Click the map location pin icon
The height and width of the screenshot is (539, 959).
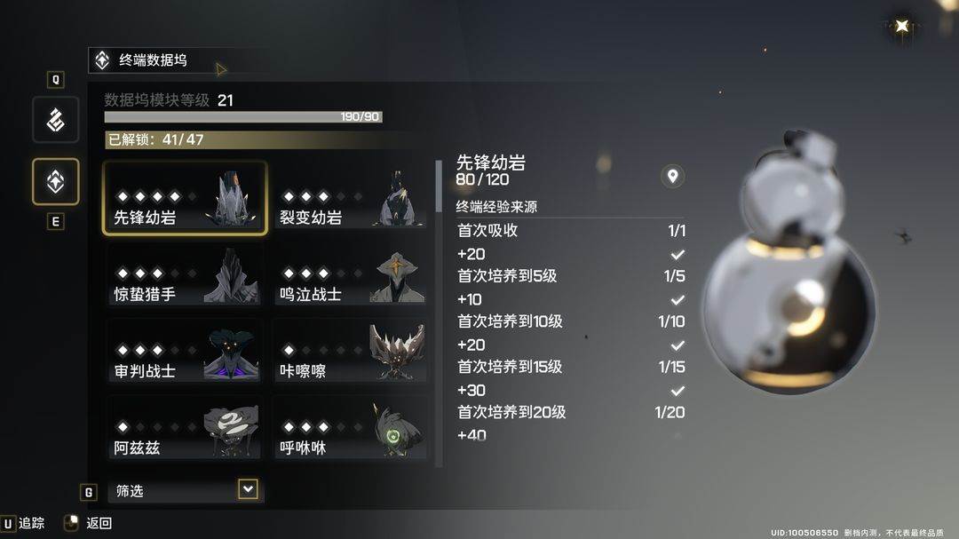pos(672,176)
